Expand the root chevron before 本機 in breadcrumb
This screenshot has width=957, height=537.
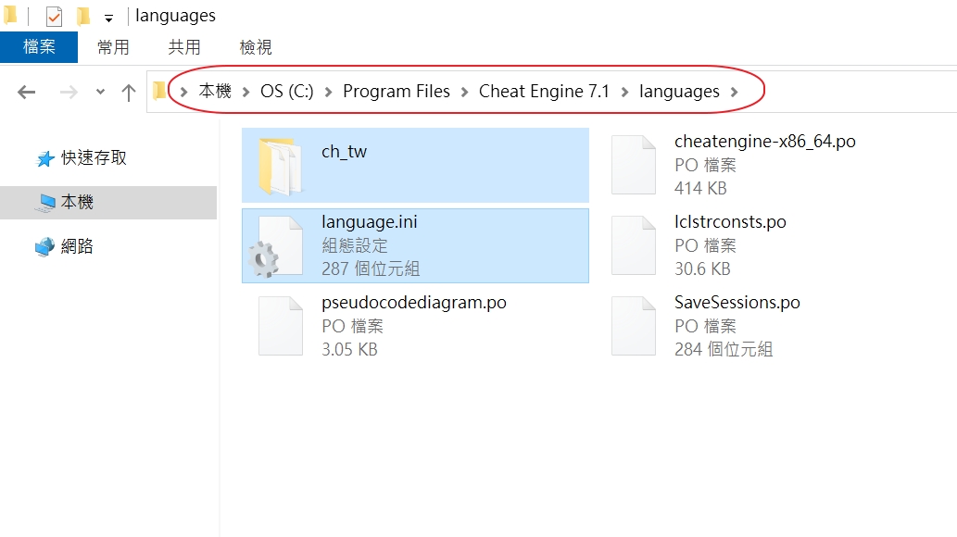183,93
